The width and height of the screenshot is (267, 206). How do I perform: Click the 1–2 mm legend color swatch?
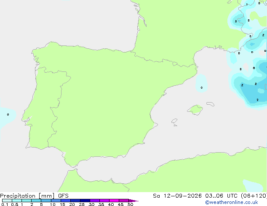[x=27, y=201]
